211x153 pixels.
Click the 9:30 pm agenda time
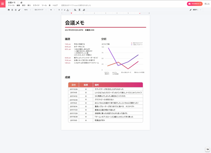pyautogui.click(x=68, y=58)
